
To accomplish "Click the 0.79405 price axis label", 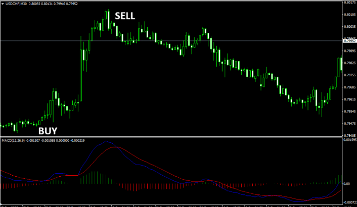I will [349, 136].
